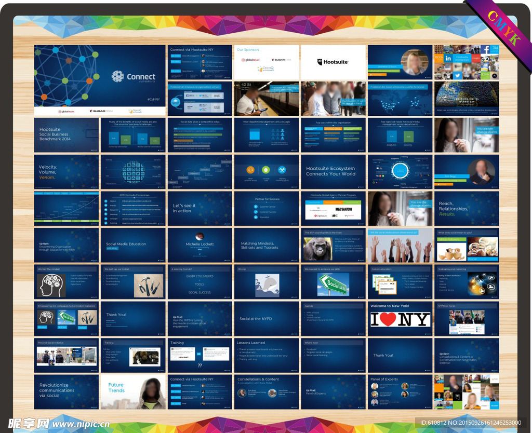The height and width of the screenshot is (433, 532).
Task: Open Hootsuite Global Agency Partner Program slide
Action: pos(333,209)
